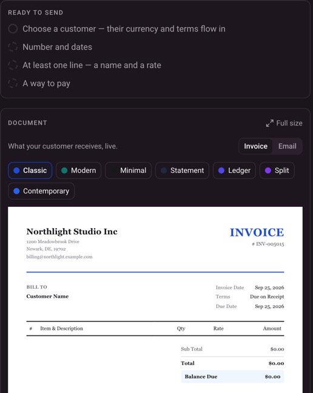
Task: Click the status circle beside Choose a customer
Action: tap(13, 29)
